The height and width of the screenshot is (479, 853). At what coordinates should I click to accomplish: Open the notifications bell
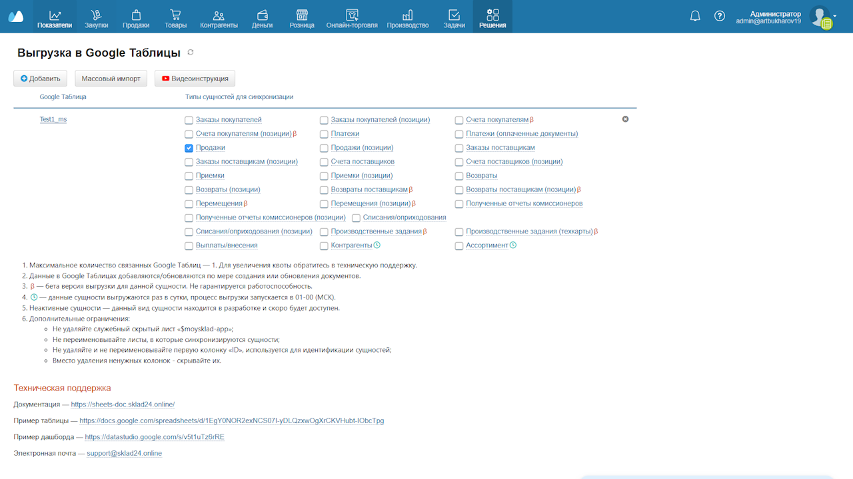[695, 16]
